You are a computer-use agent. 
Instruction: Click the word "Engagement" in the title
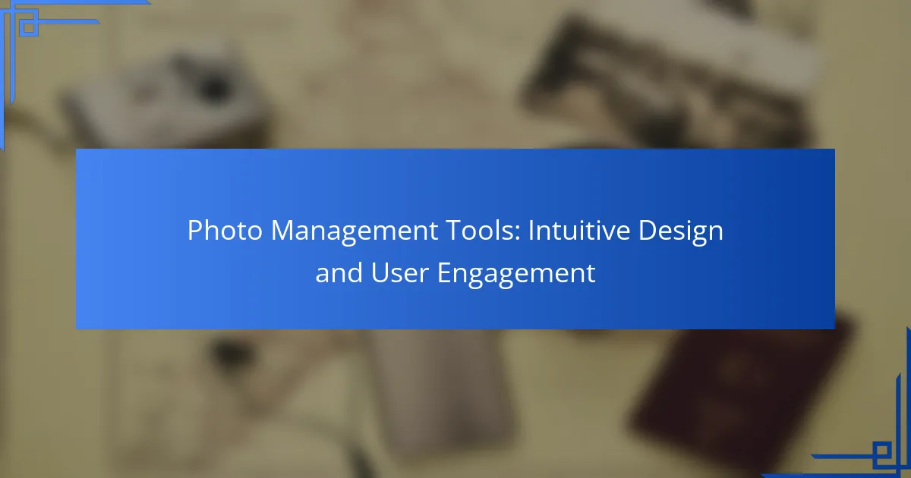tap(516, 273)
